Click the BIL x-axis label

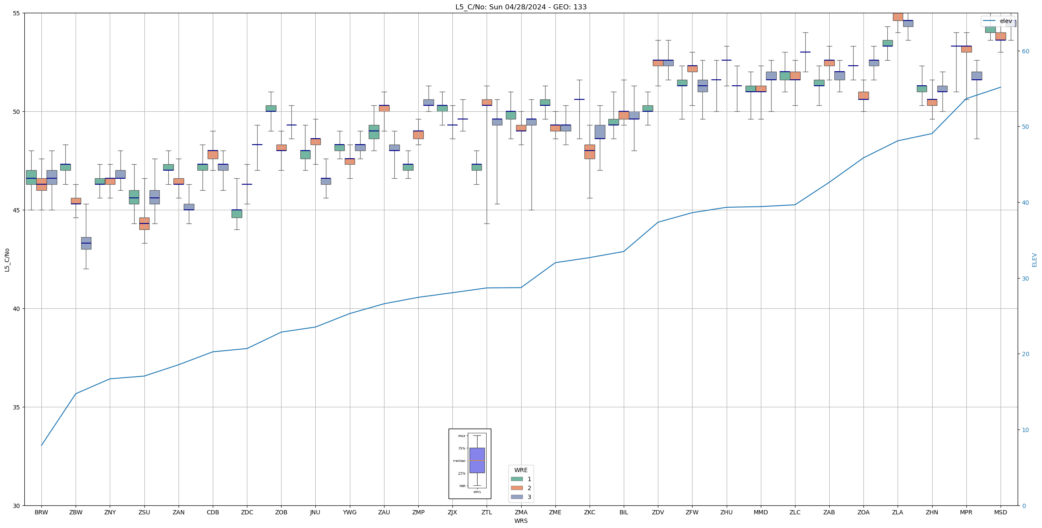pos(624,513)
